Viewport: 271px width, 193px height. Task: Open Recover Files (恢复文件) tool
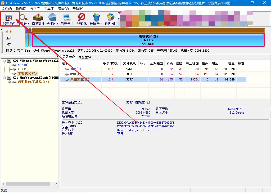[x=38, y=19]
